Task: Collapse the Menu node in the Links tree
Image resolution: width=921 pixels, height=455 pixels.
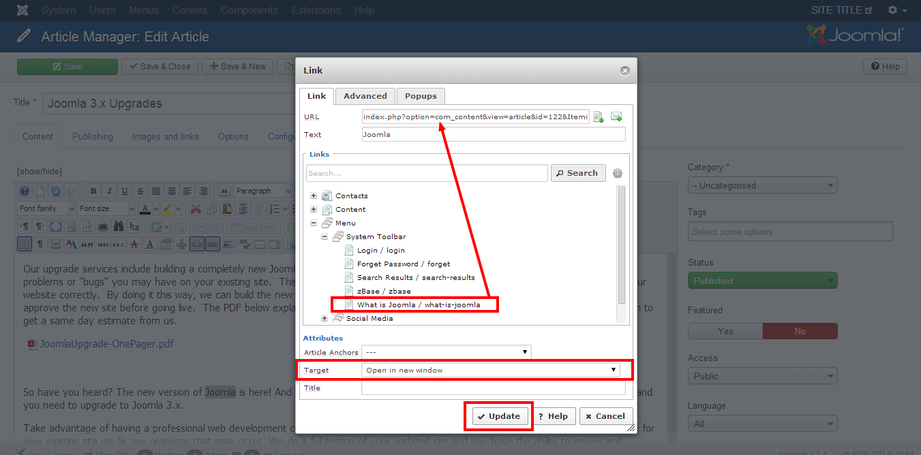Action: pos(314,223)
